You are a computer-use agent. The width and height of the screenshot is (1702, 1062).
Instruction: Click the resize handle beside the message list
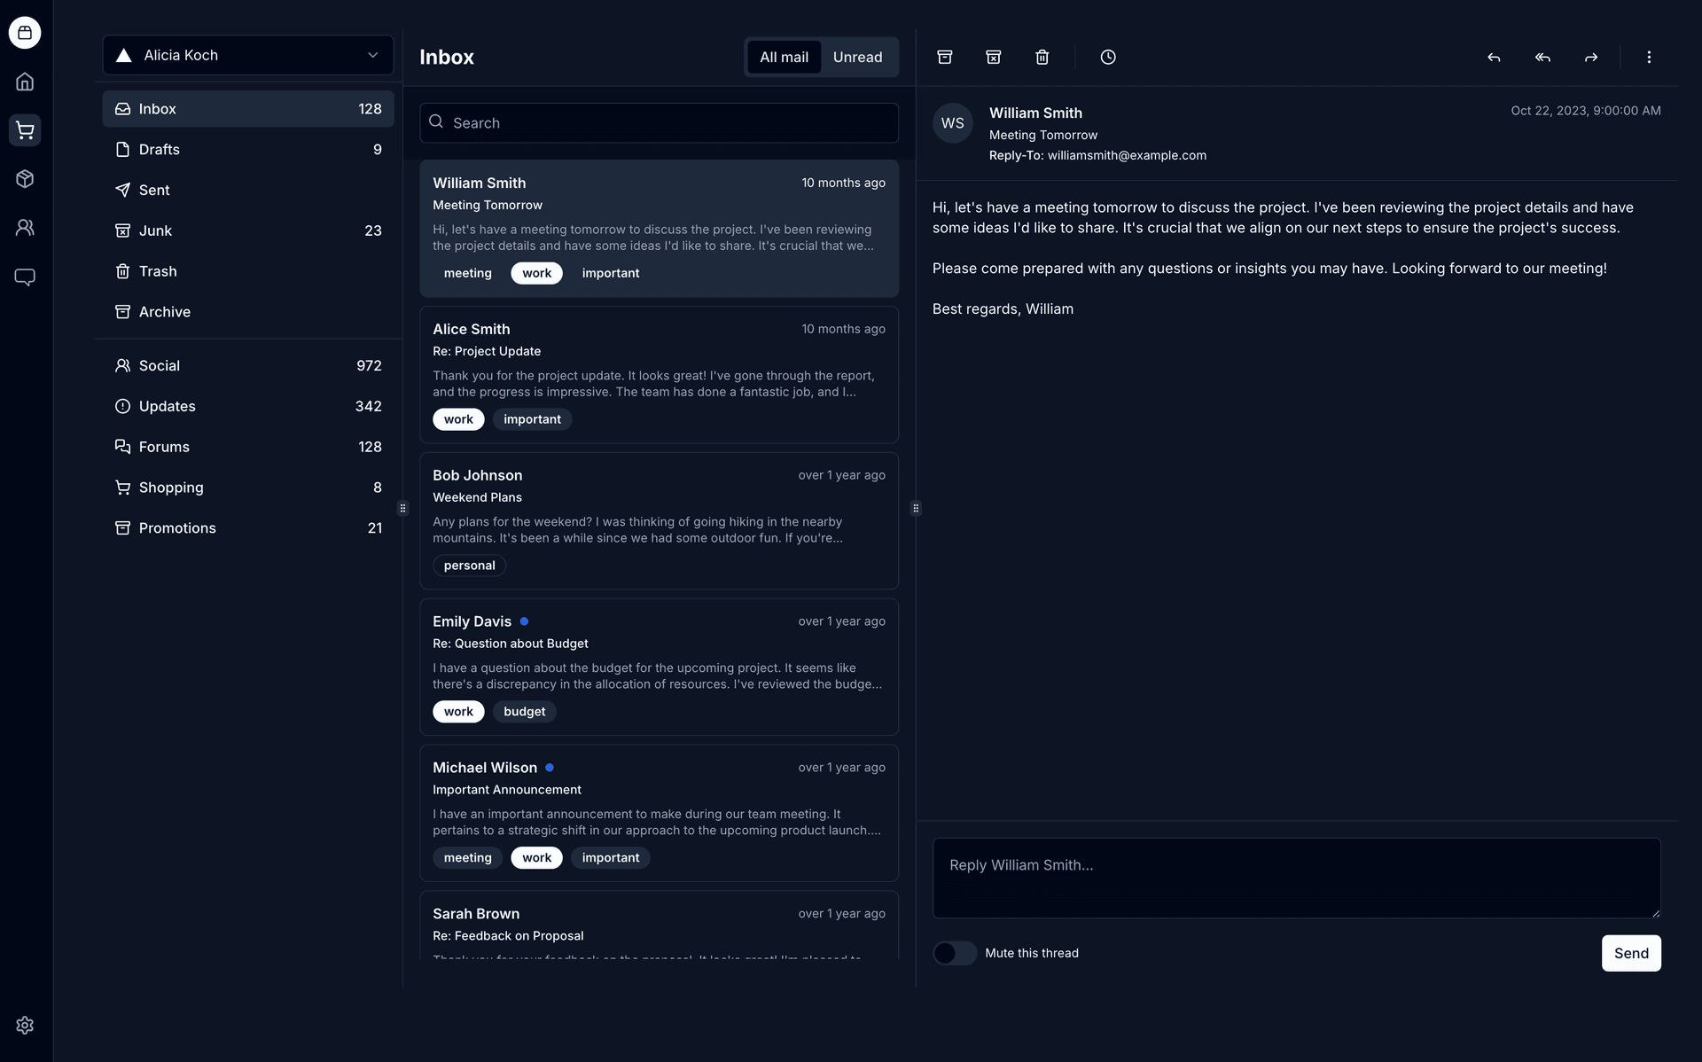click(916, 508)
